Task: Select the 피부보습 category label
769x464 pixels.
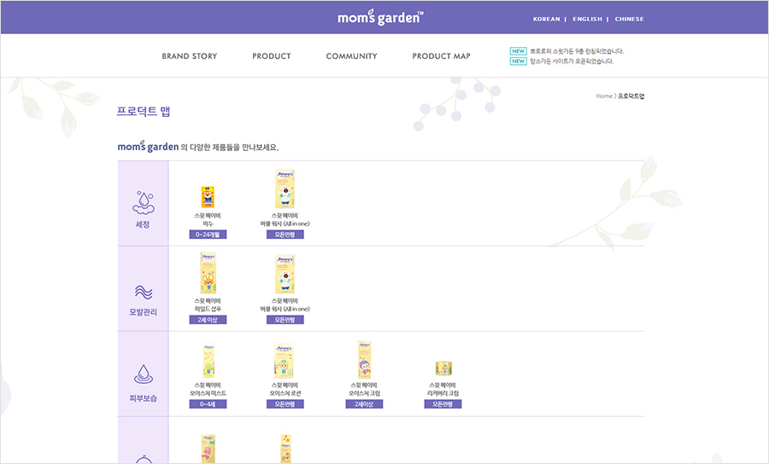Action: coord(144,398)
